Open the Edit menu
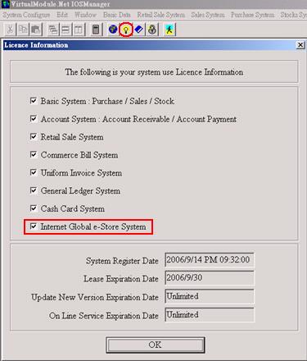Image resolution: width=307 pixels, height=361 pixels. 62,15
